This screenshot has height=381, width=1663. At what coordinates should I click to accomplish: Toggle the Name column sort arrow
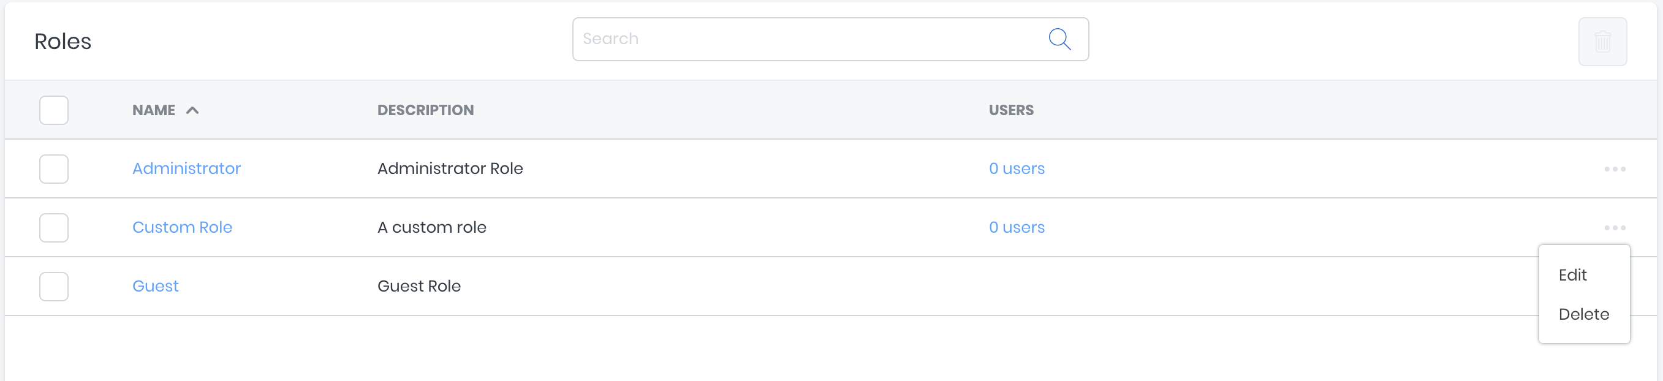192,110
